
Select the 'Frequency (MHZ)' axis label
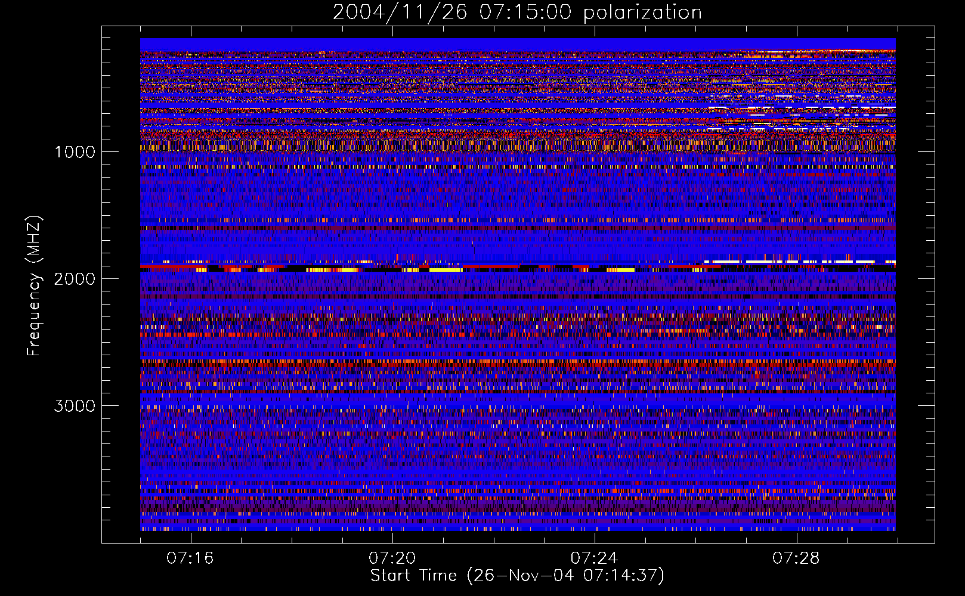tap(34, 286)
